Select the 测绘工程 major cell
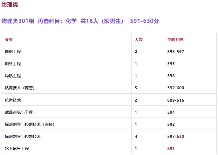218x155 pixels. pos(13,64)
